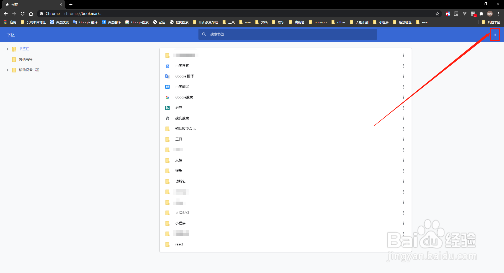The width and height of the screenshot is (504, 273).
Task: Select 书签栏 in the sidebar tree
Action: tap(24, 49)
